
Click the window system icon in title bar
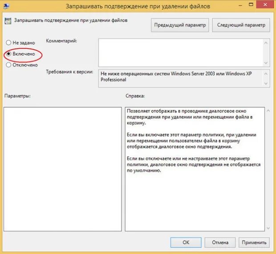7,6
